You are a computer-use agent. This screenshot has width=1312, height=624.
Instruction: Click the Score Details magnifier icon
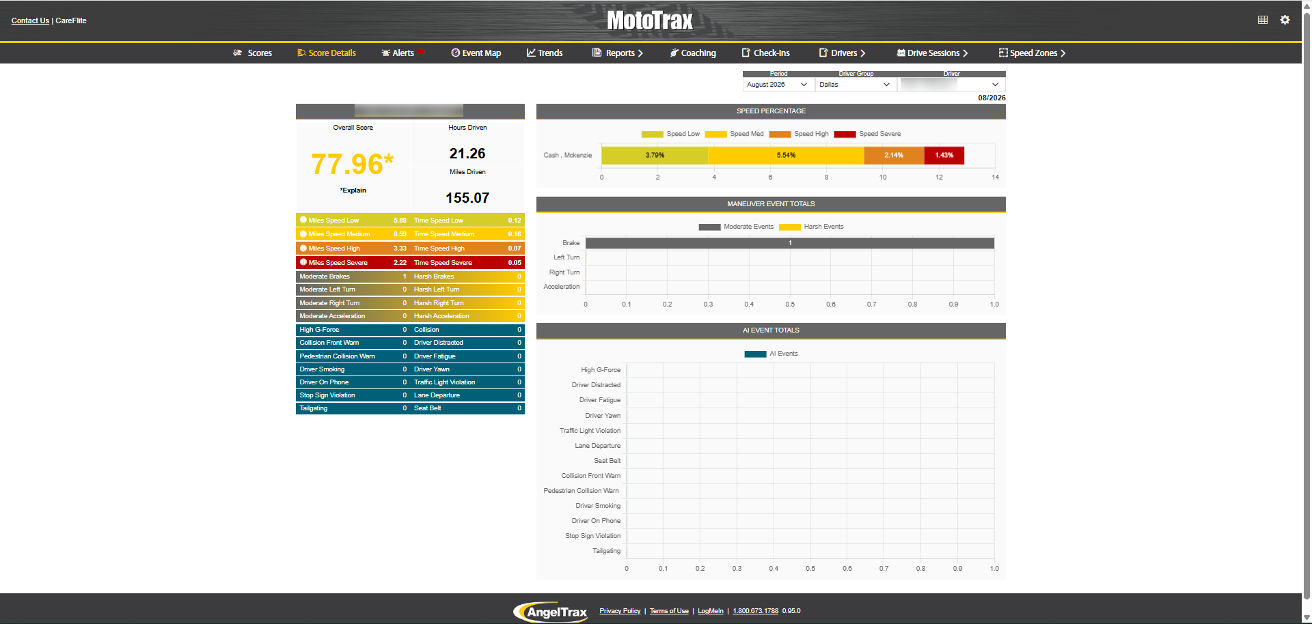coord(301,53)
